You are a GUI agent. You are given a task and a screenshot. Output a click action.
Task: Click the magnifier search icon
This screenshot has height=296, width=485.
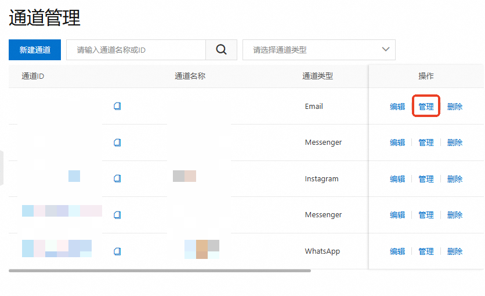(x=221, y=50)
